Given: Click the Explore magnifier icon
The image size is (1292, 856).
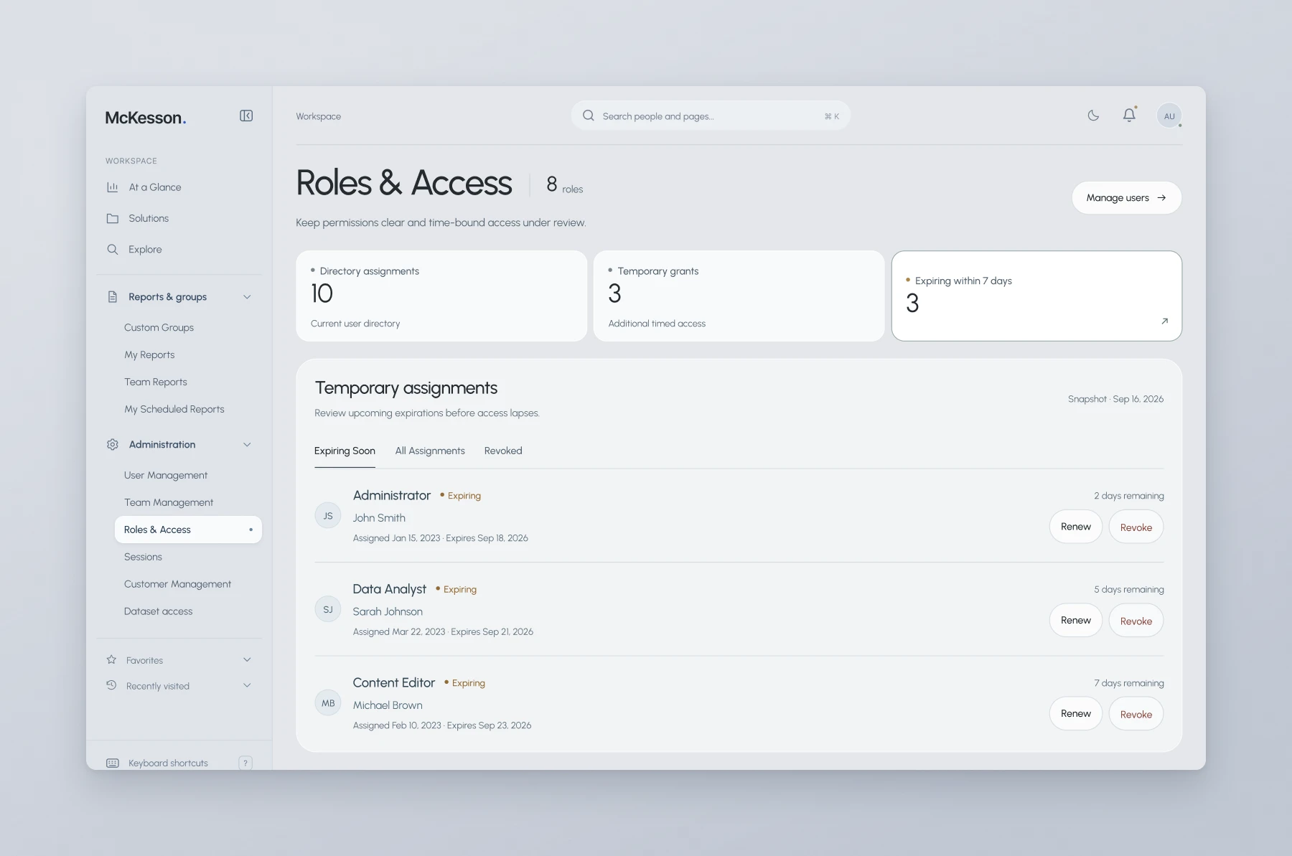Looking at the screenshot, I should point(113,249).
